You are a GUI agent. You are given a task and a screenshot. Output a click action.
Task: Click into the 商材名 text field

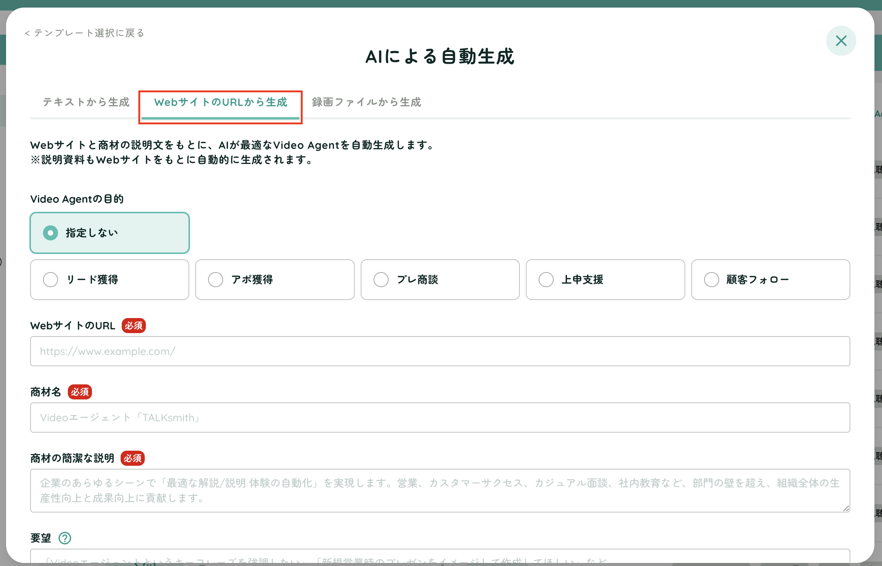click(440, 418)
